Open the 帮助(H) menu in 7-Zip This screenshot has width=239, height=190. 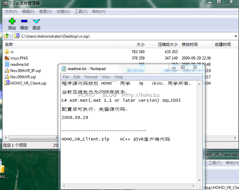pos(99,12)
